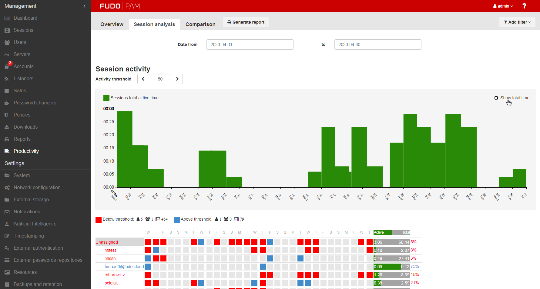This screenshot has width=540, height=289.
Task: Switch to the Overview tab
Action: (x=112, y=24)
